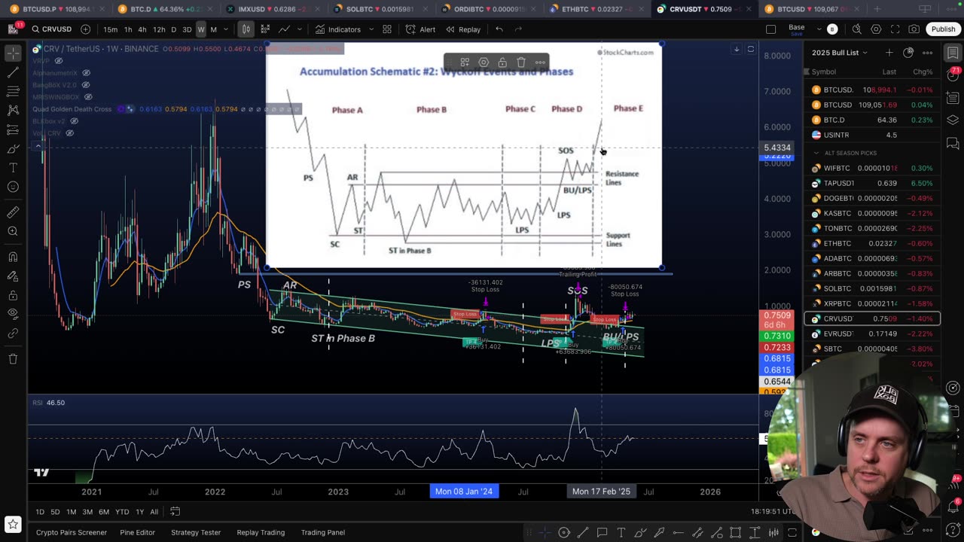The width and height of the screenshot is (964, 542).
Task: Activate the zoom-in magnifier tool
Action: click(x=13, y=232)
